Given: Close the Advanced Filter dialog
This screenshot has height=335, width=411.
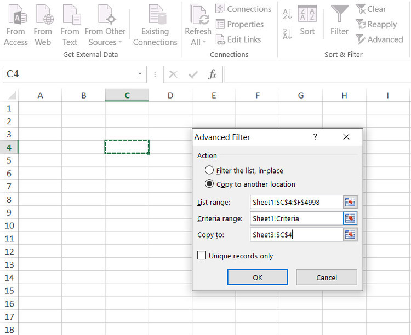Looking at the screenshot, I should (346, 137).
